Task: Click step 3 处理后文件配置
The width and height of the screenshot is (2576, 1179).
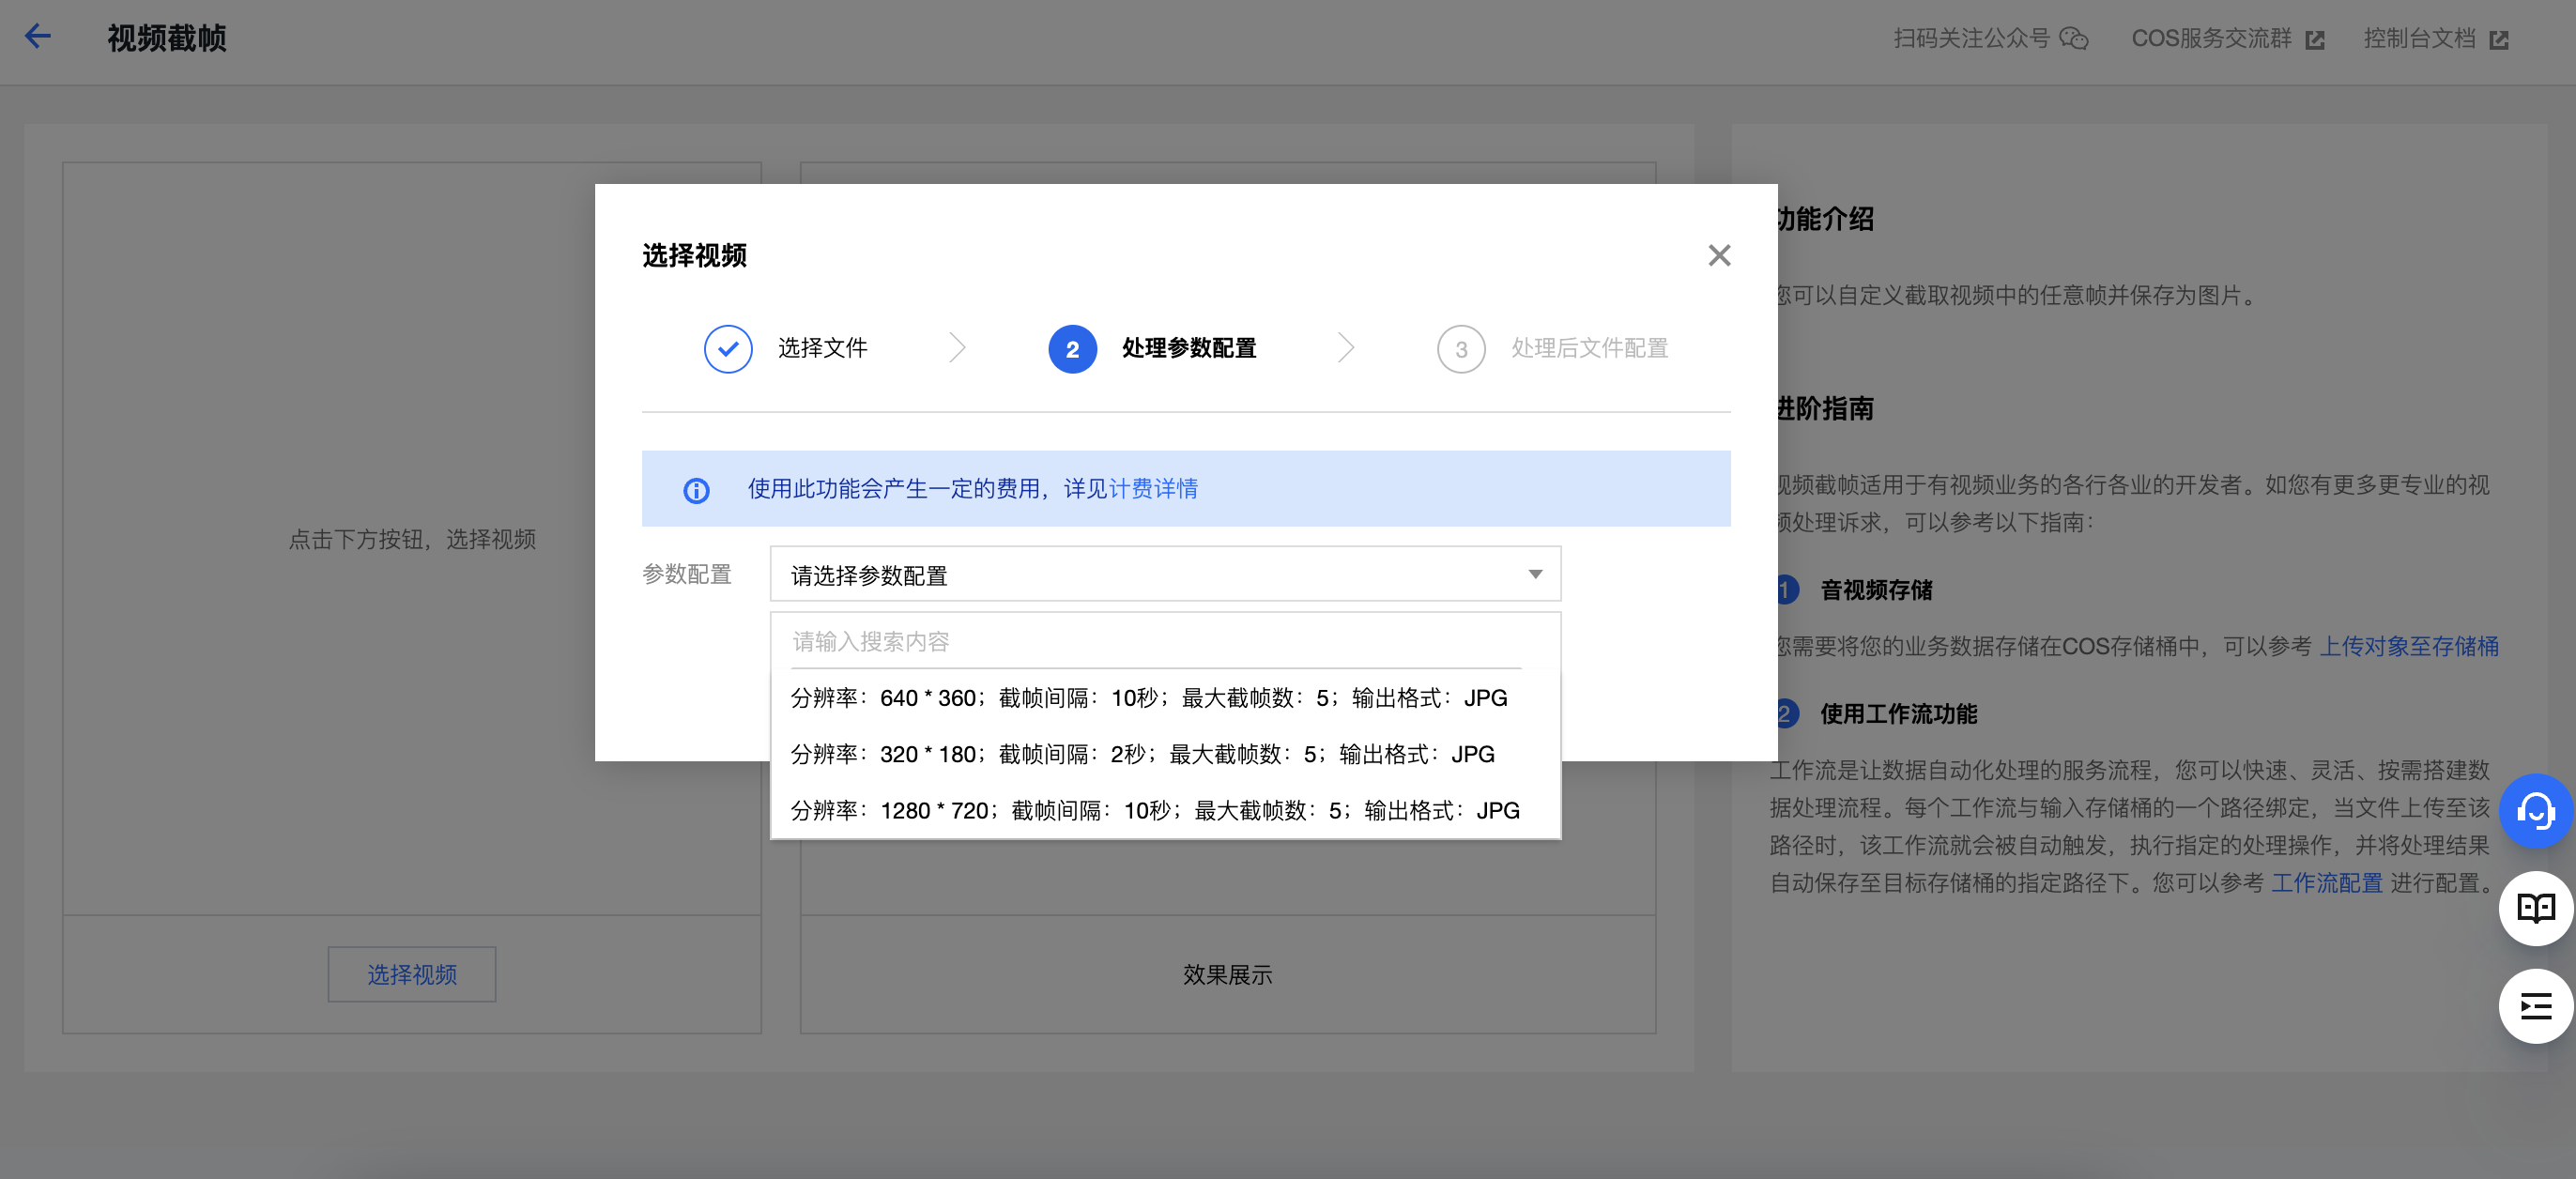Action: (1461, 349)
